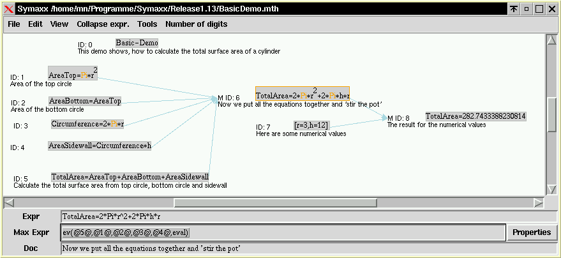561x258 pixels.
Task: Click the left arrow of horizontal scrollbar
Action: coord(9,202)
